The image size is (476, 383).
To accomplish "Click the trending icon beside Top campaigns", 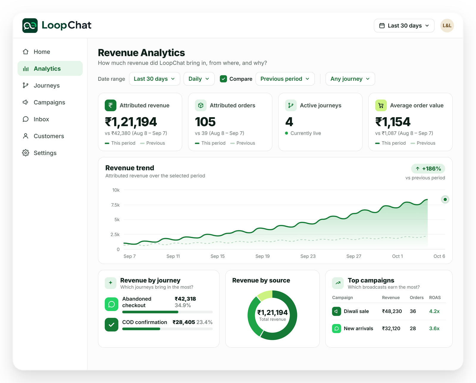I will pos(338,283).
